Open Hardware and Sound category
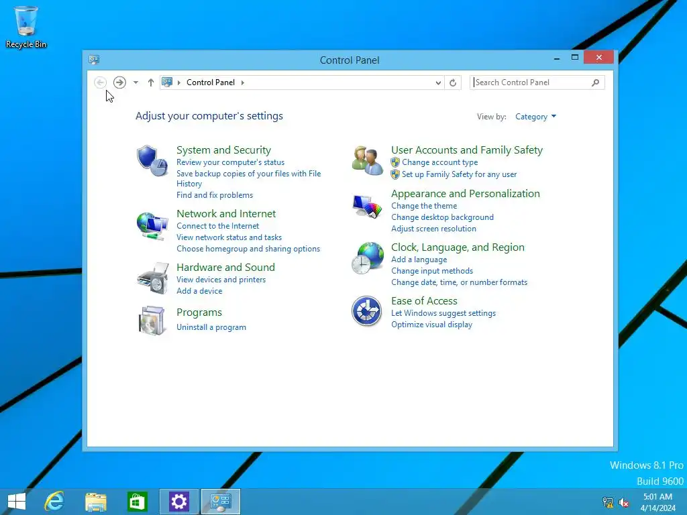The image size is (687, 515). point(225,267)
